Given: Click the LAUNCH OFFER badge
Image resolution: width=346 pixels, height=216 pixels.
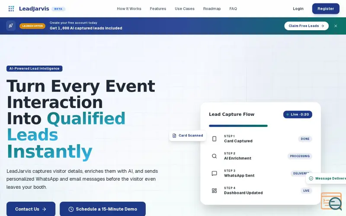Looking at the screenshot, I should coord(32,26).
